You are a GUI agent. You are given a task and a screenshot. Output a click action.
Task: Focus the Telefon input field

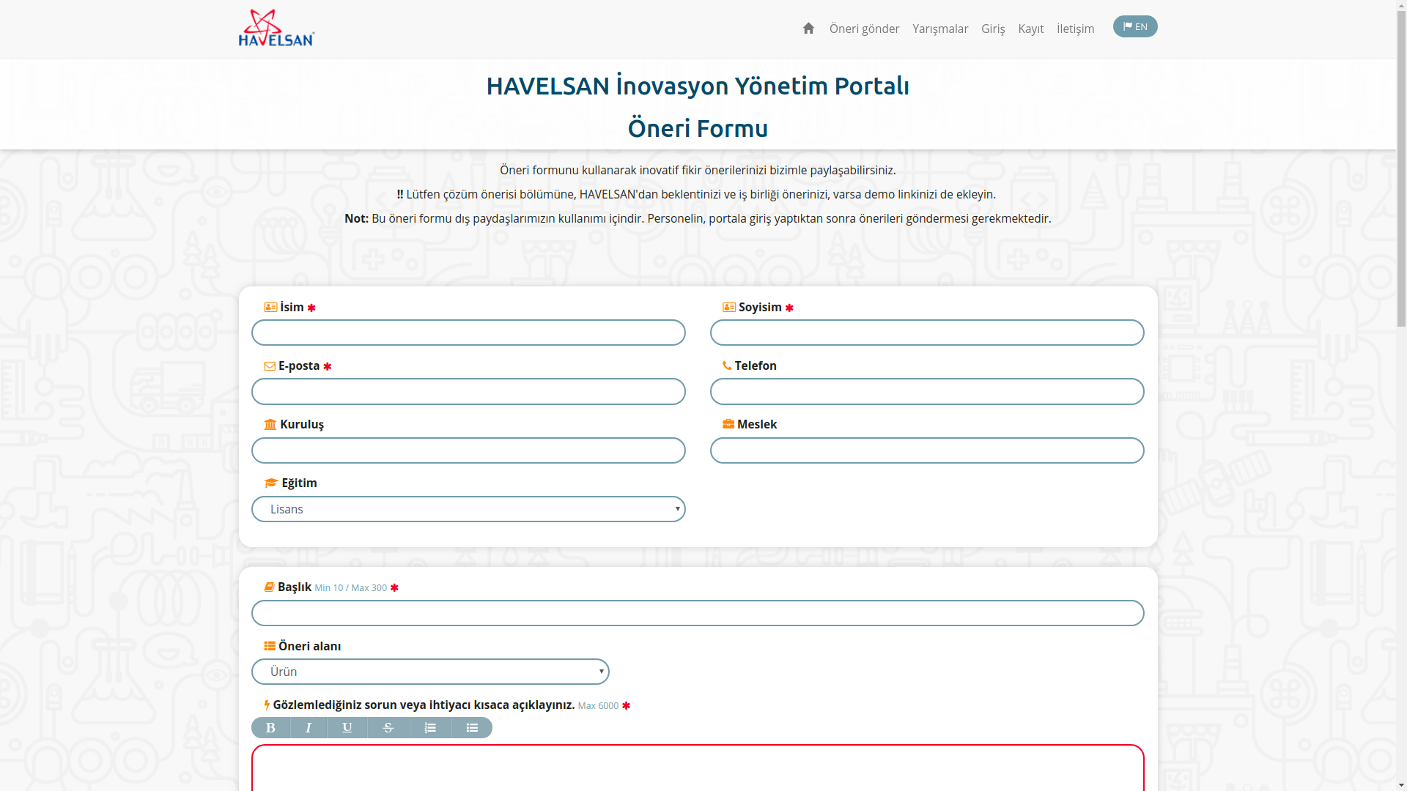[x=927, y=391]
